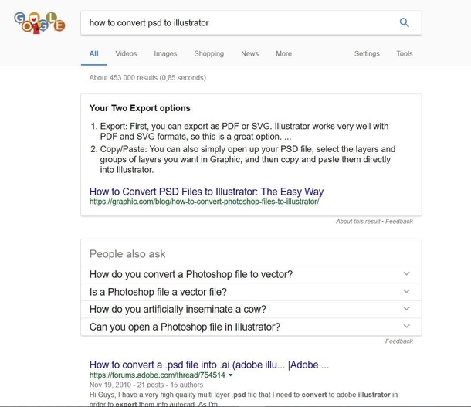This screenshot has width=471, height=407.
Task: Open the dropdown arrow beside the Adobe forums URL
Action: (230, 375)
